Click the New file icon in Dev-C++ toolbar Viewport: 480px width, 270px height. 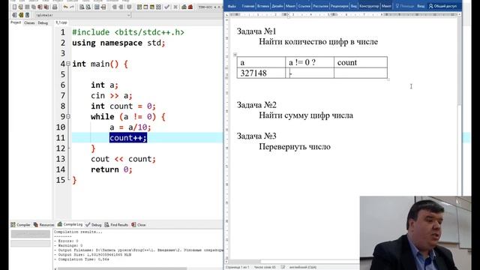click(x=14, y=7)
